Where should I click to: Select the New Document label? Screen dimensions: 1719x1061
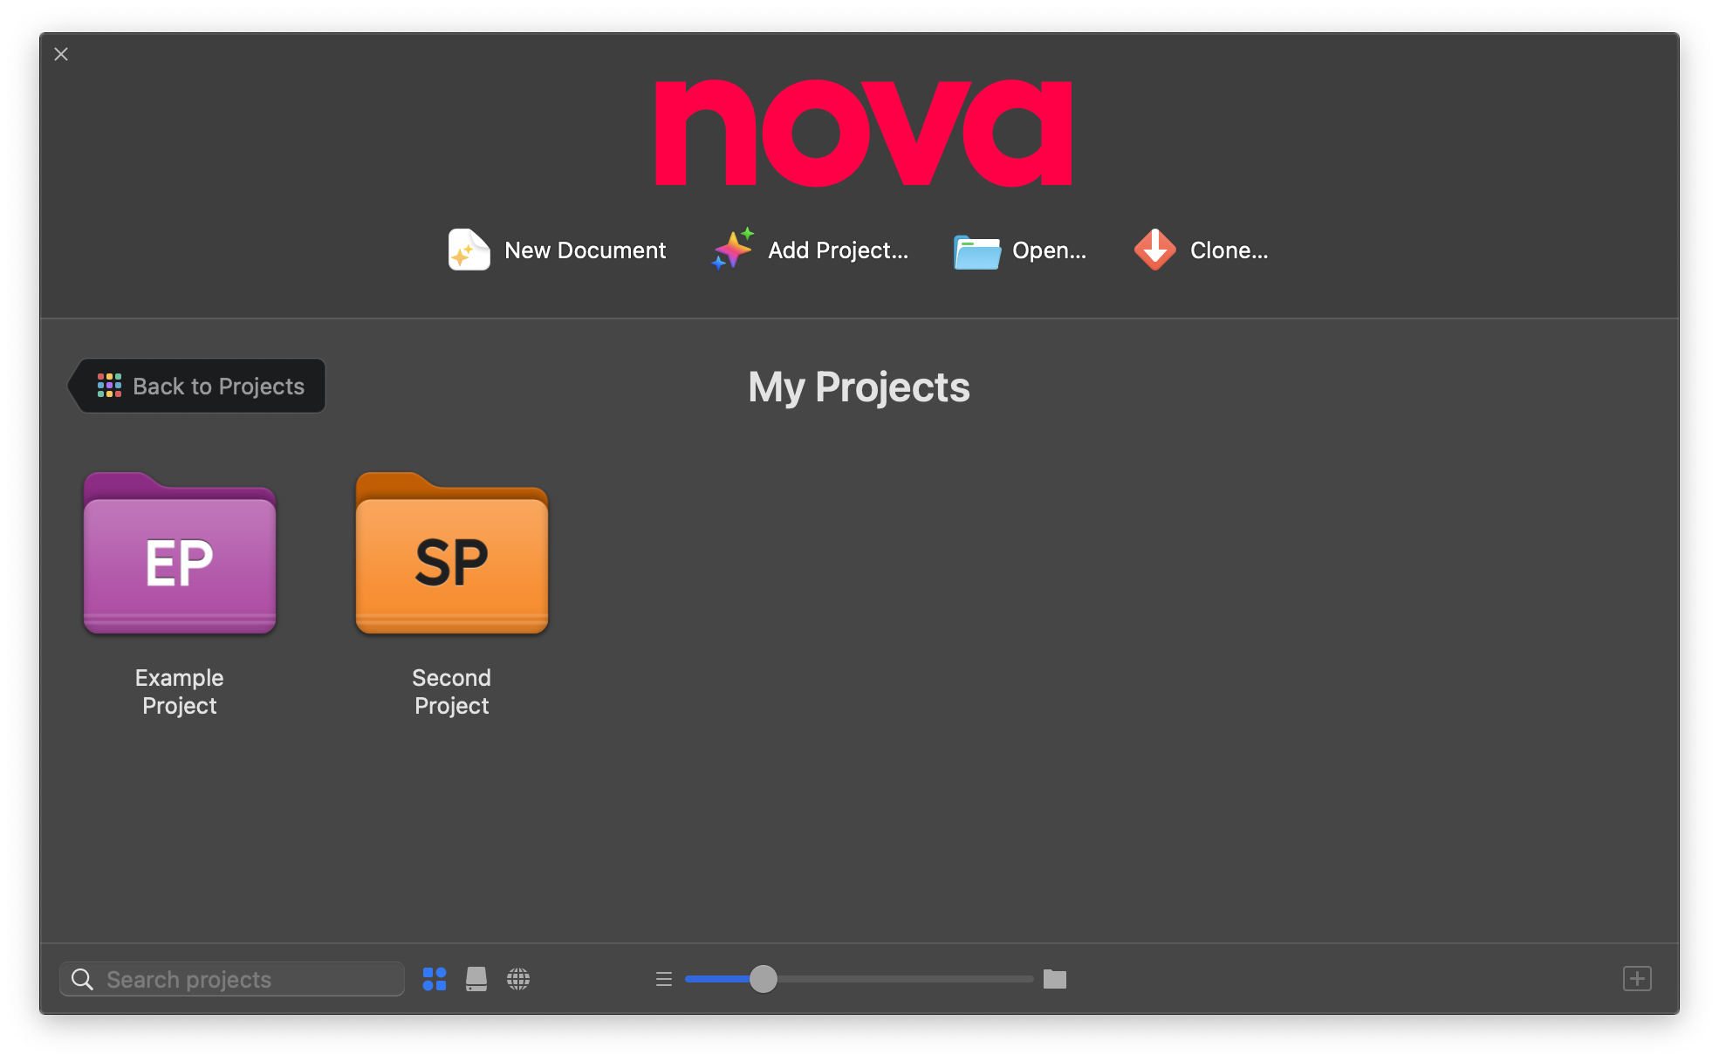(585, 250)
